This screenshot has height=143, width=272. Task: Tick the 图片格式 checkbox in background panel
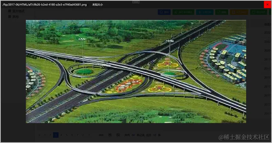click(x=10, y=11)
